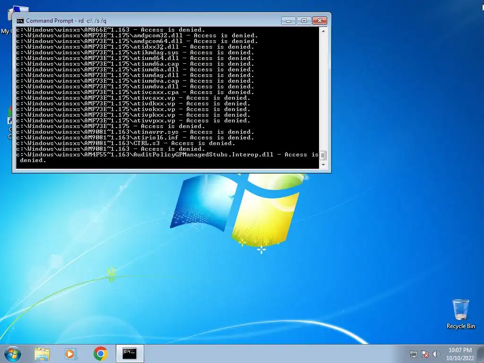Show the clock showing 10:07 PM
Viewport: 484px width, 363px height.
pyautogui.click(x=460, y=350)
